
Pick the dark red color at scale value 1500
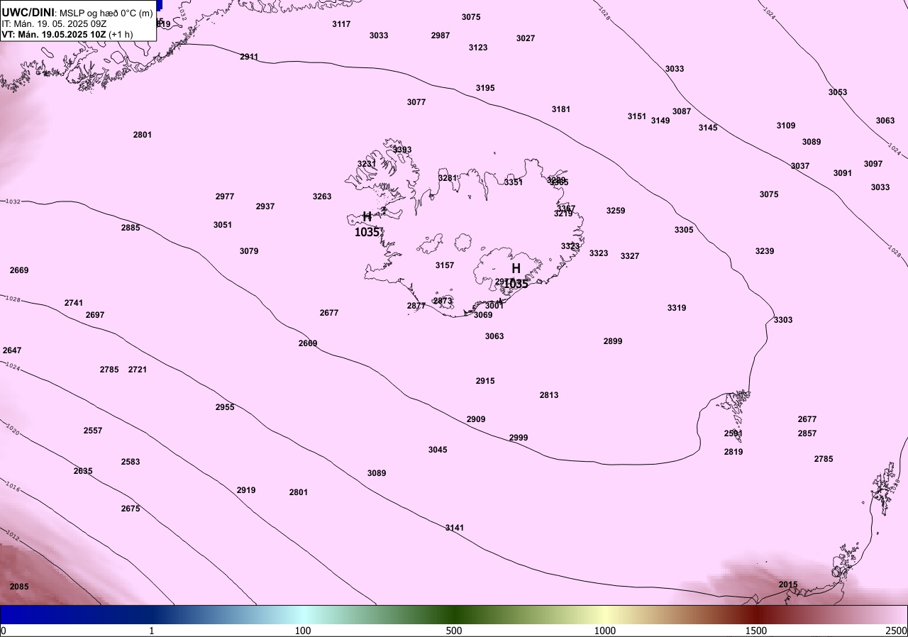(755, 614)
